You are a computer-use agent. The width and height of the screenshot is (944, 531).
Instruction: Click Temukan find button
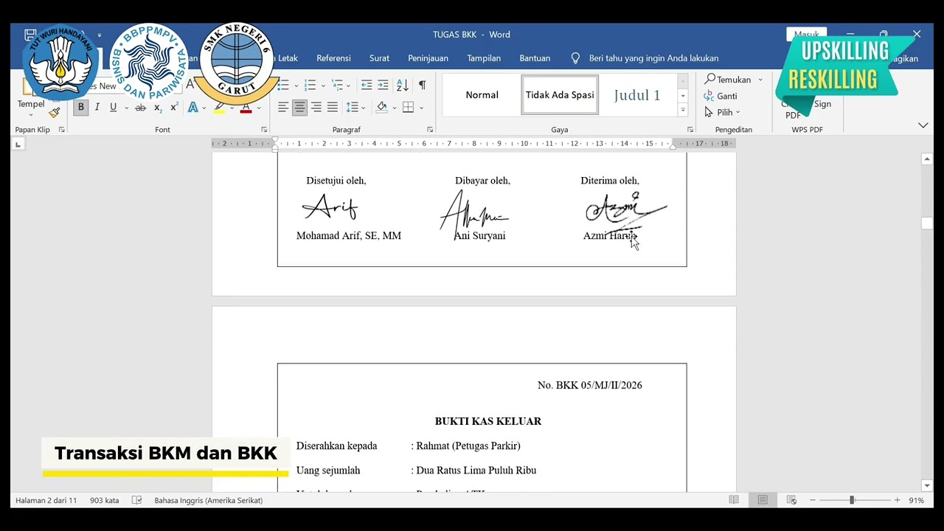coord(728,80)
